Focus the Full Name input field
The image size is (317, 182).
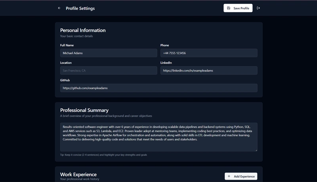(x=109, y=53)
